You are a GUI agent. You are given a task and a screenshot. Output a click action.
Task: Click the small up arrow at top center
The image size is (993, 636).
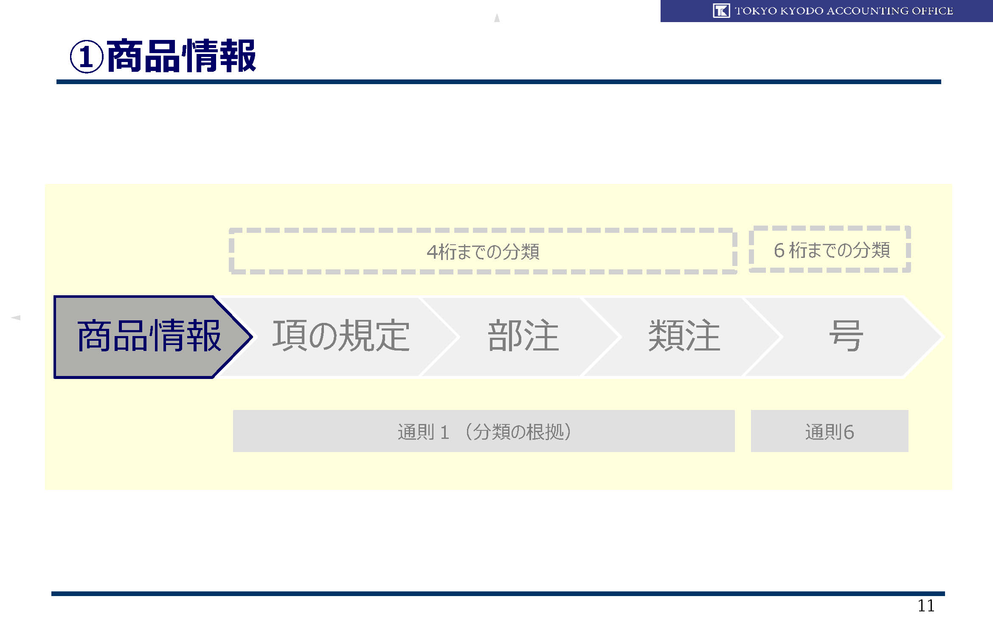point(497,18)
